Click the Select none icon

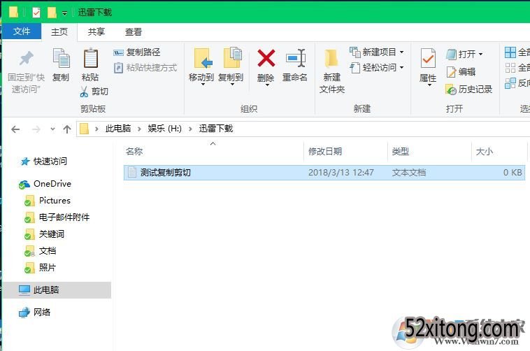[x=510, y=68]
